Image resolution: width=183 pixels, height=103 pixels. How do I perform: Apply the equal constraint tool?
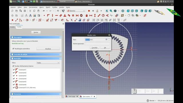(73, 15)
